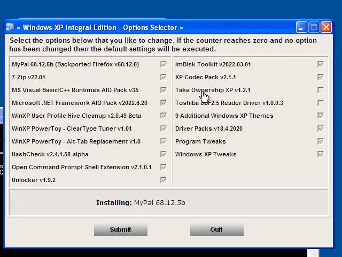This screenshot has width=342, height=257.
Task: Close the Options Selector window
Action: (x=326, y=27)
